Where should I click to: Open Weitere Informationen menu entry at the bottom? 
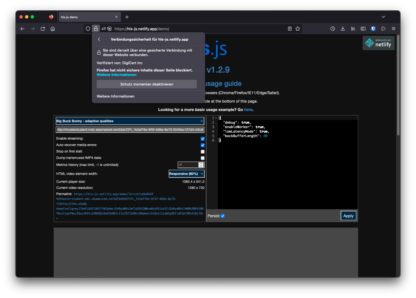point(116,96)
